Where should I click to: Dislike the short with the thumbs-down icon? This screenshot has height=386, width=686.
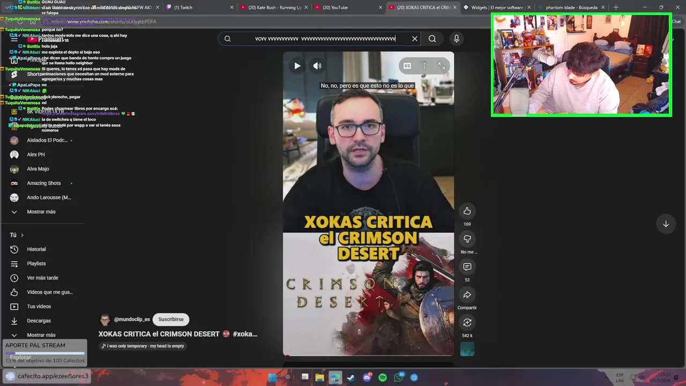click(467, 239)
